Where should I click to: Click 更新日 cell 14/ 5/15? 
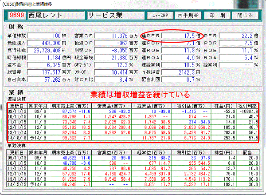coord(17,184)
